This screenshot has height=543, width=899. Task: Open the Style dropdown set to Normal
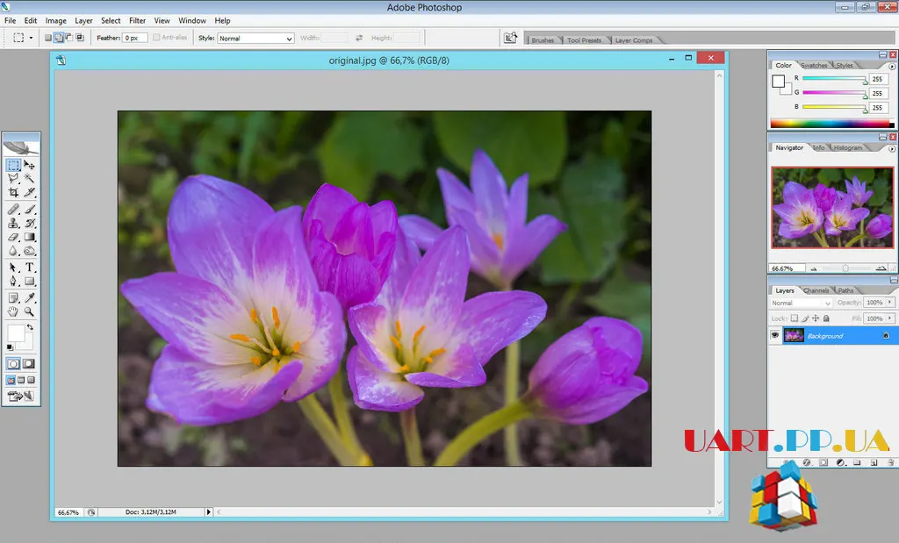tap(255, 38)
